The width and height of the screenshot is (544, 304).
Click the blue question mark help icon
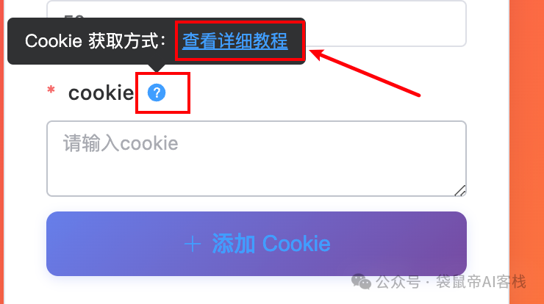coord(157,93)
